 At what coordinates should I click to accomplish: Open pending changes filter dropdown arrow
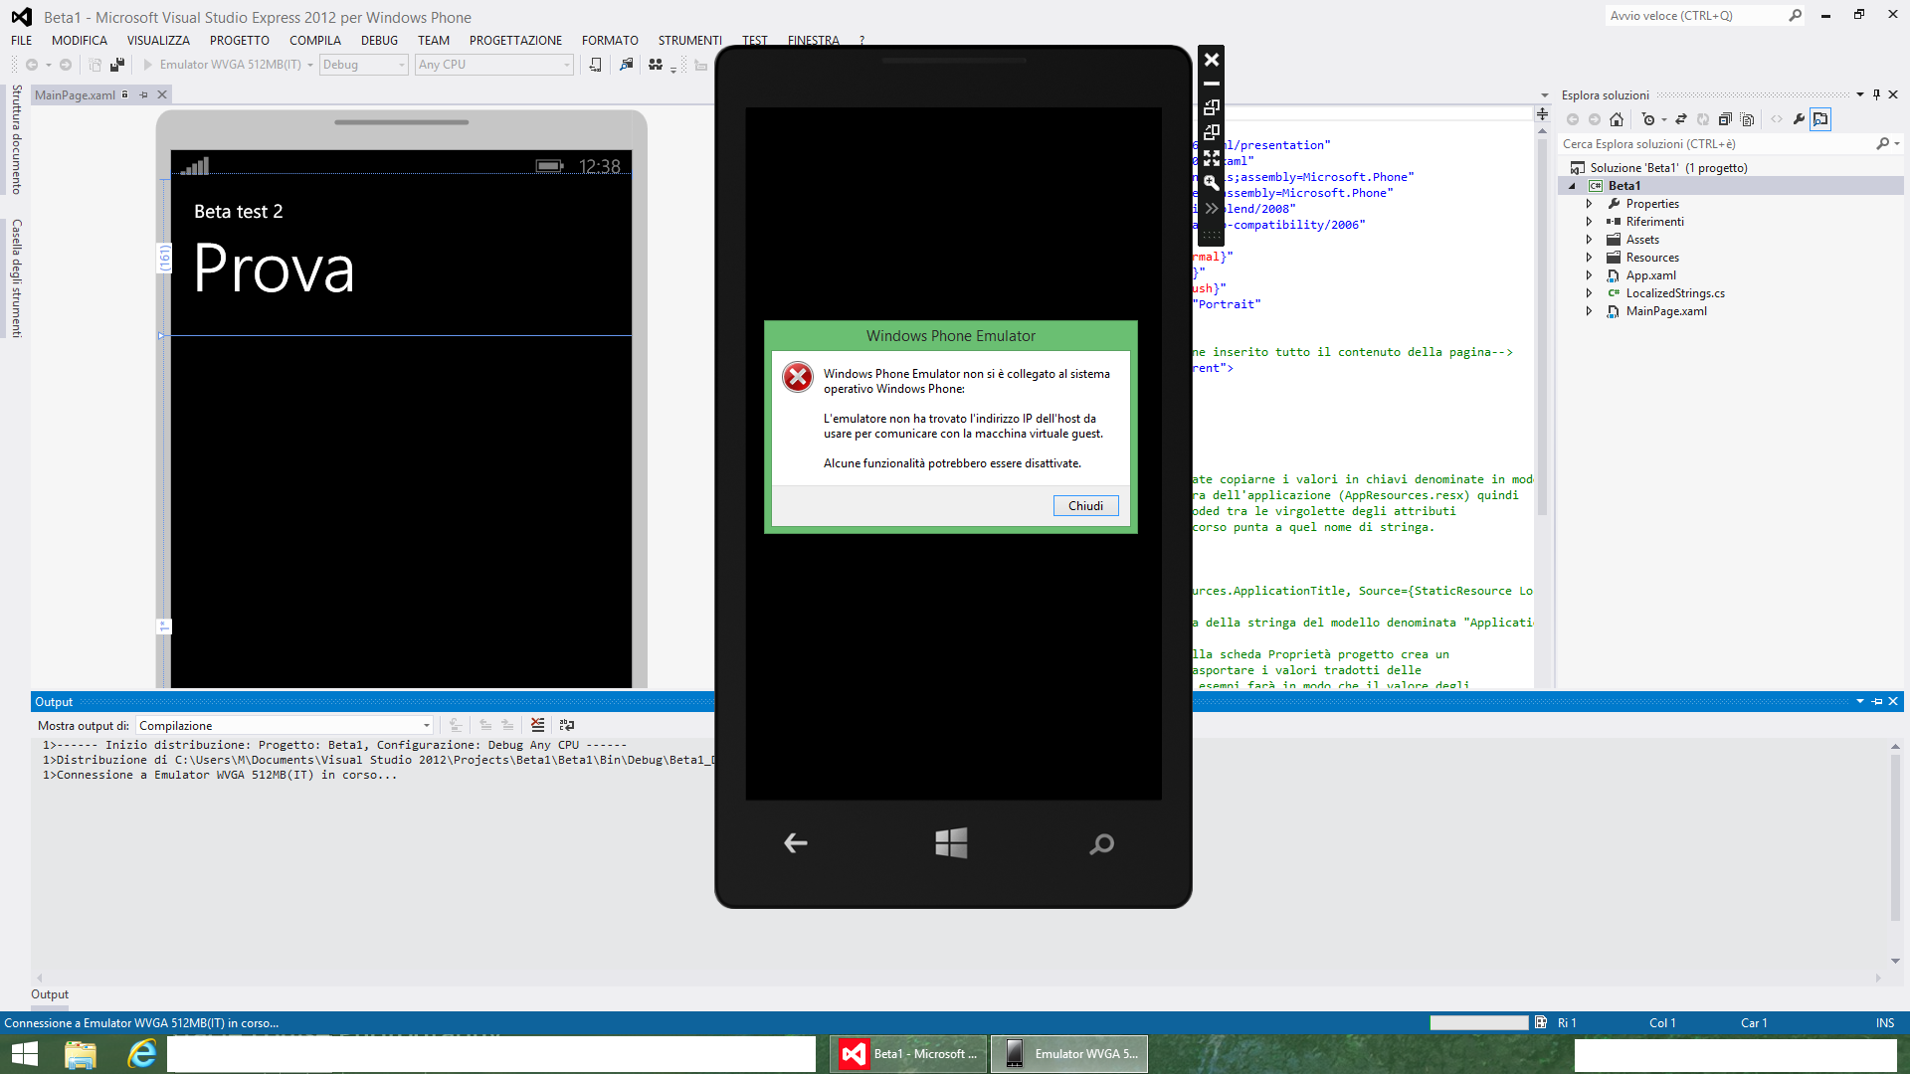tap(1664, 119)
